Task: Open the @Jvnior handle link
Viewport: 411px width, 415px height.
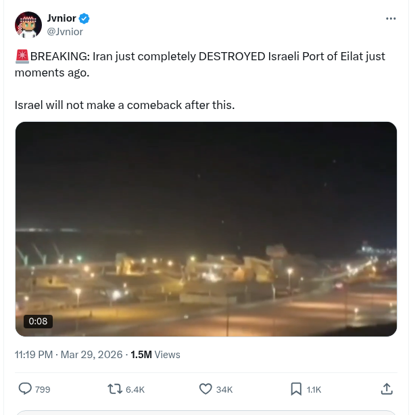Action: (66, 31)
